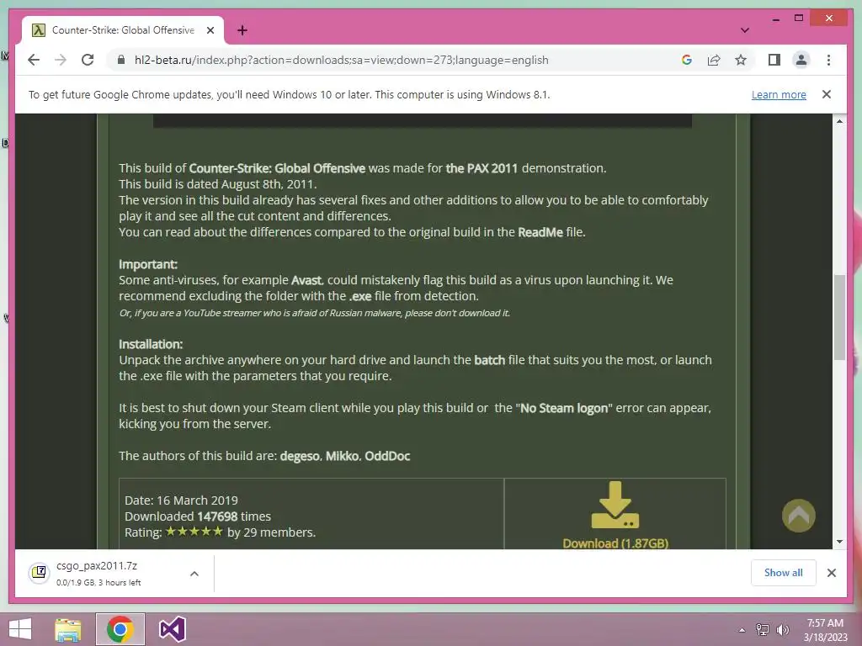Click the '0.0/1.9 GB, 3 hours left' status
The image size is (862, 646).
coord(98,582)
